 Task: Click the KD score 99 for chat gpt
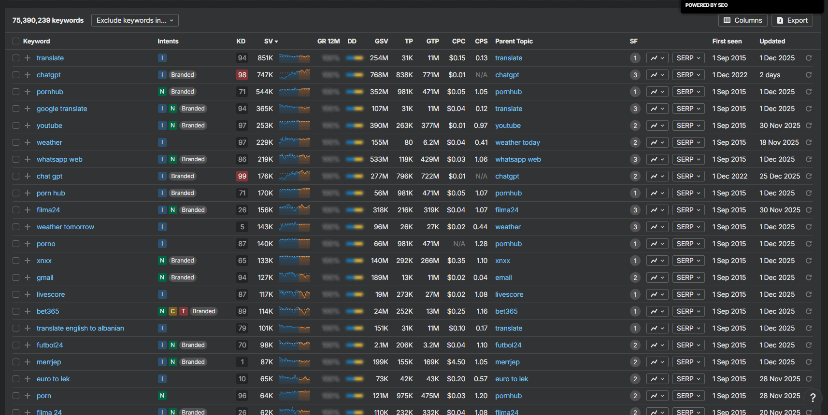pyautogui.click(x=242, y=176)
